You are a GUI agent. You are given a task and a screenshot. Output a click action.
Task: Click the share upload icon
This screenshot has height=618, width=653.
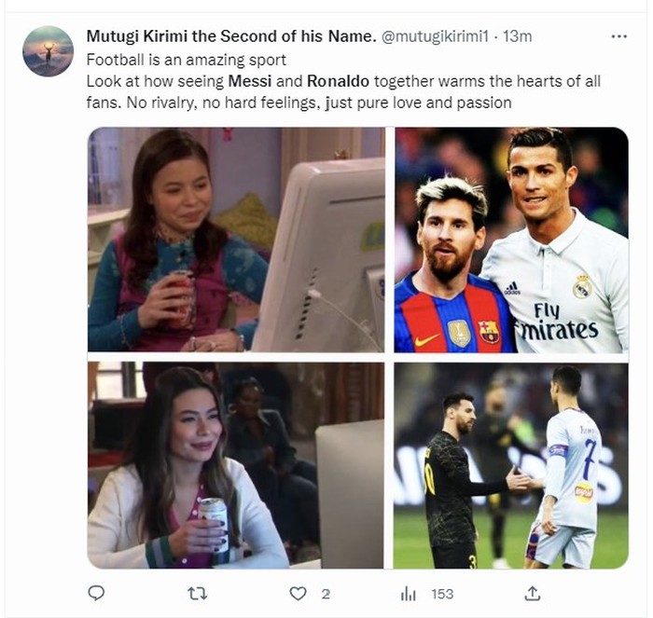(x=533, y=593)
